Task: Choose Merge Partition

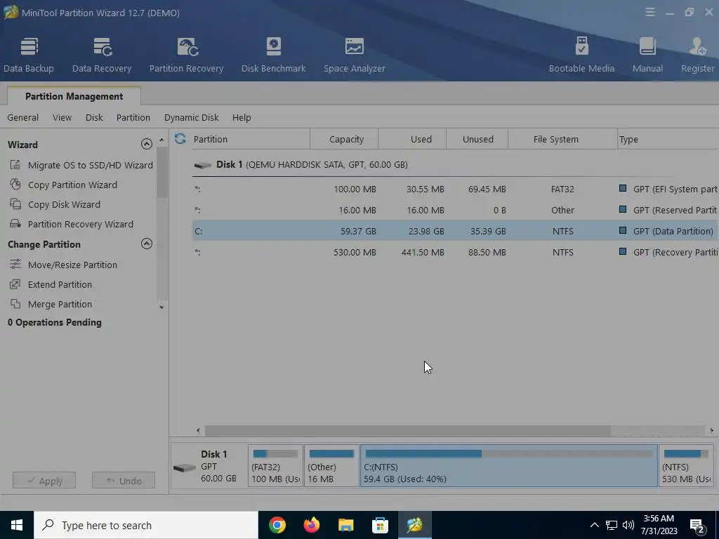Action: click(51, 305)
